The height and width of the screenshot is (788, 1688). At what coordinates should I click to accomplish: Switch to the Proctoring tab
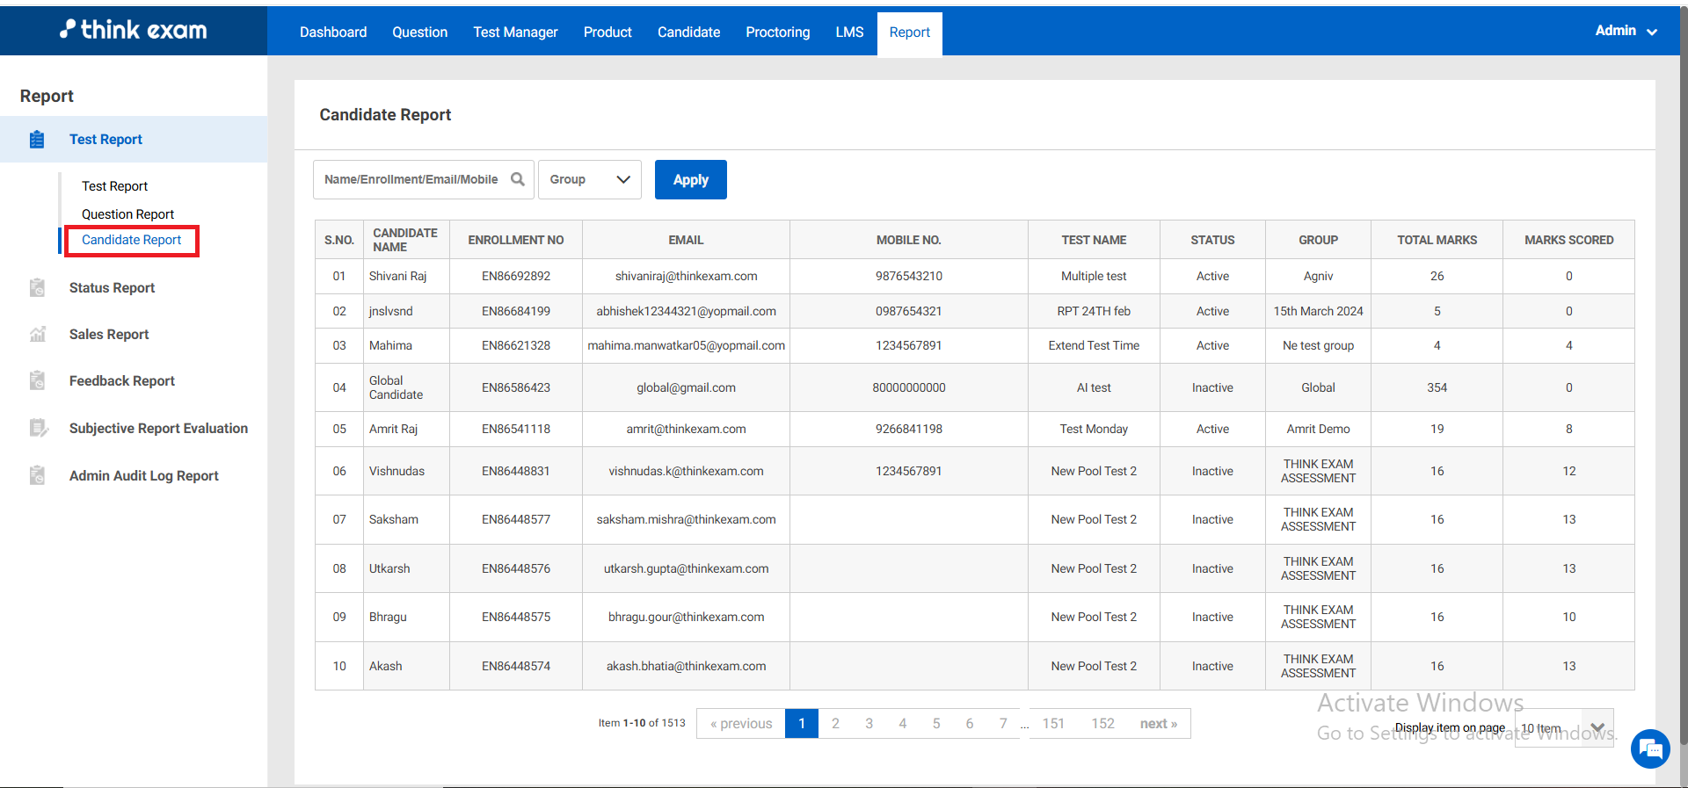777,33
